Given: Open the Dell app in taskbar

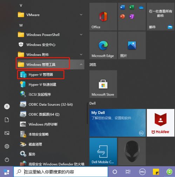Looking at the screenshot, I should click(x=142, y=172).
